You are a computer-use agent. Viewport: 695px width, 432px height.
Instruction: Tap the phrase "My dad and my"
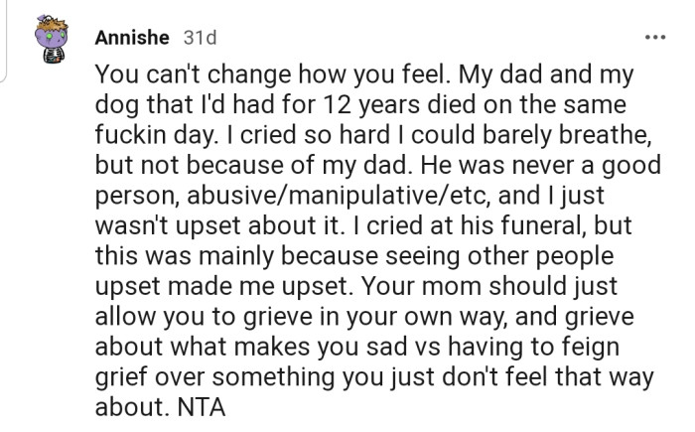coord(546,74)
